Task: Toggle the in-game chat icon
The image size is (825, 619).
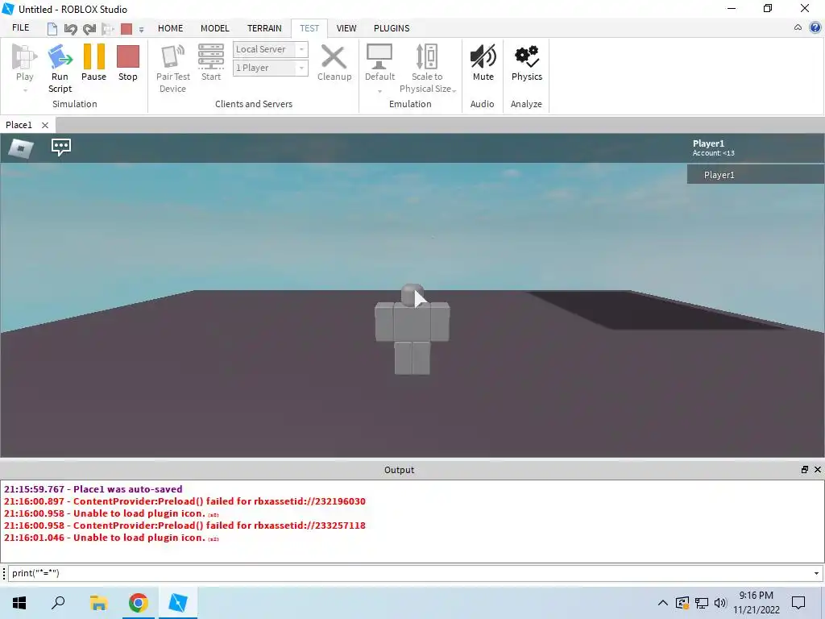Action: pyautogui.click(x=61, y=147)
